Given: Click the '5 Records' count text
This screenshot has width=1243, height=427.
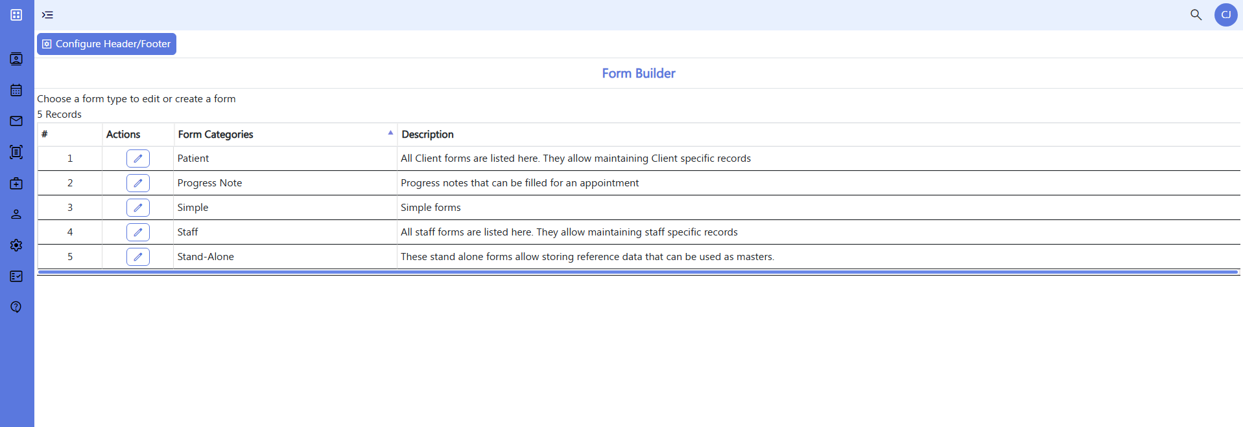Looking at the screenshot, I should [59, 115].
